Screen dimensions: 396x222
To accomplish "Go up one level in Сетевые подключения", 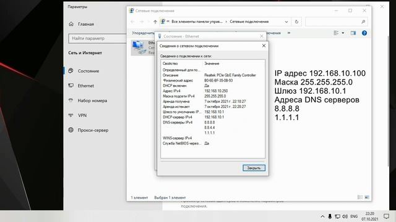I will click(x=155, y=22).
